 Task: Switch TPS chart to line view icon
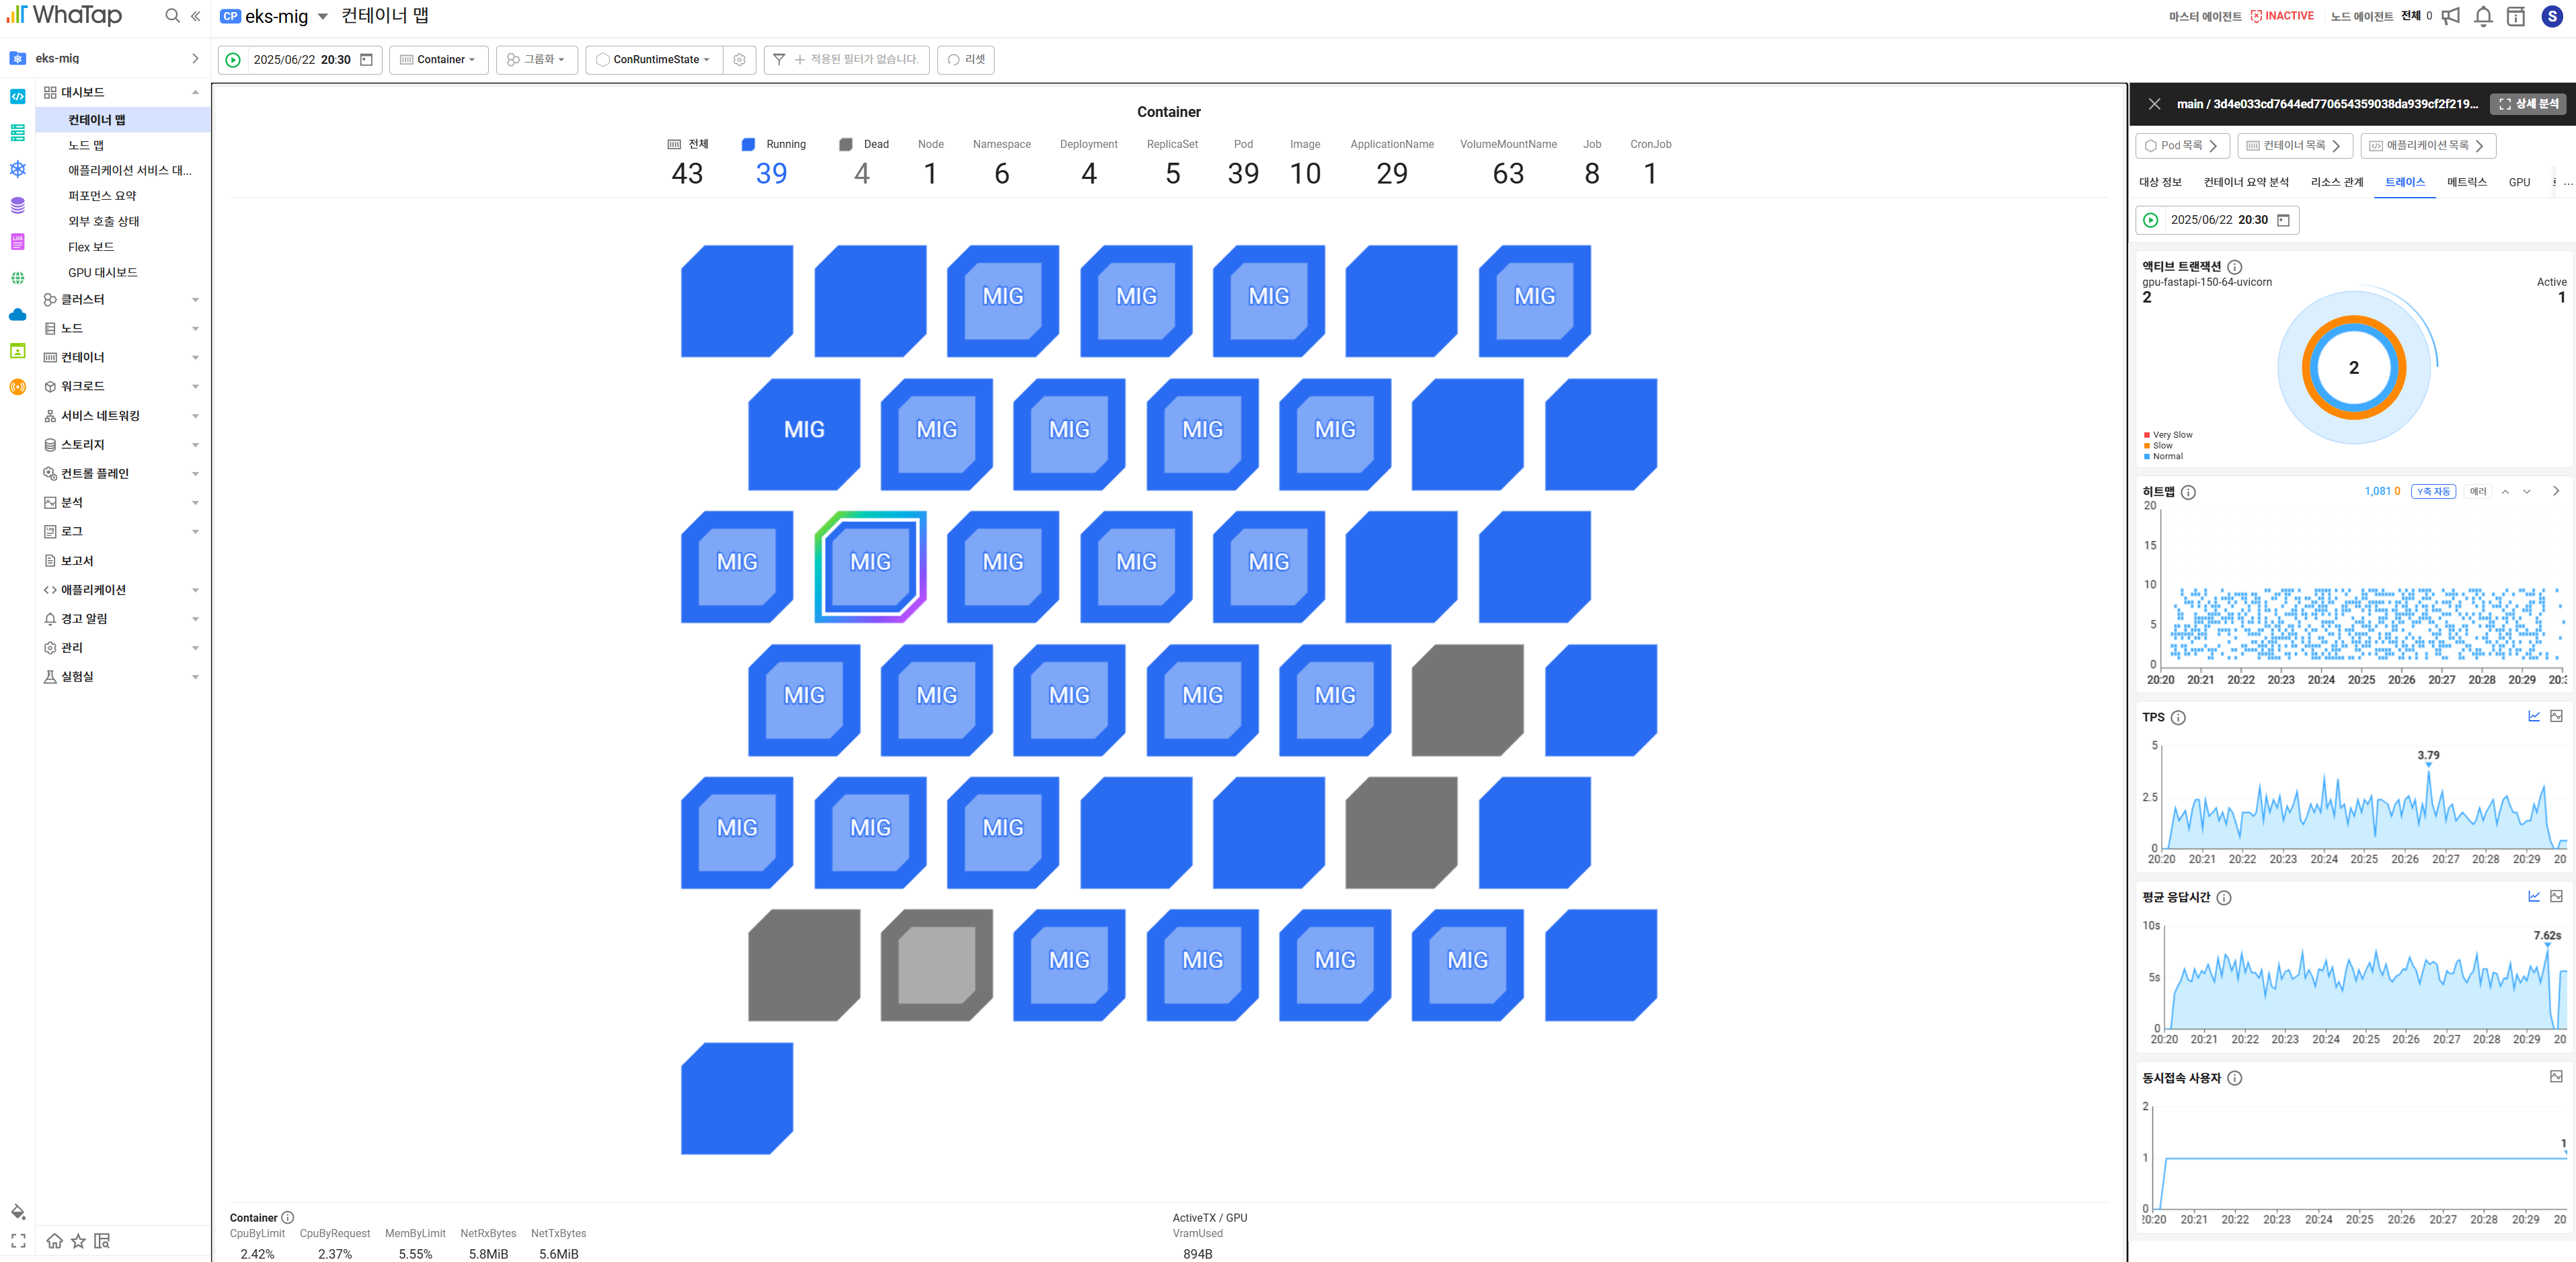[2534, 716]
